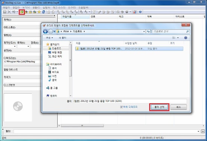Click the 아티스트 column header in file list
207x141 pixels.
pyautogui.click(x=188, y=17)
